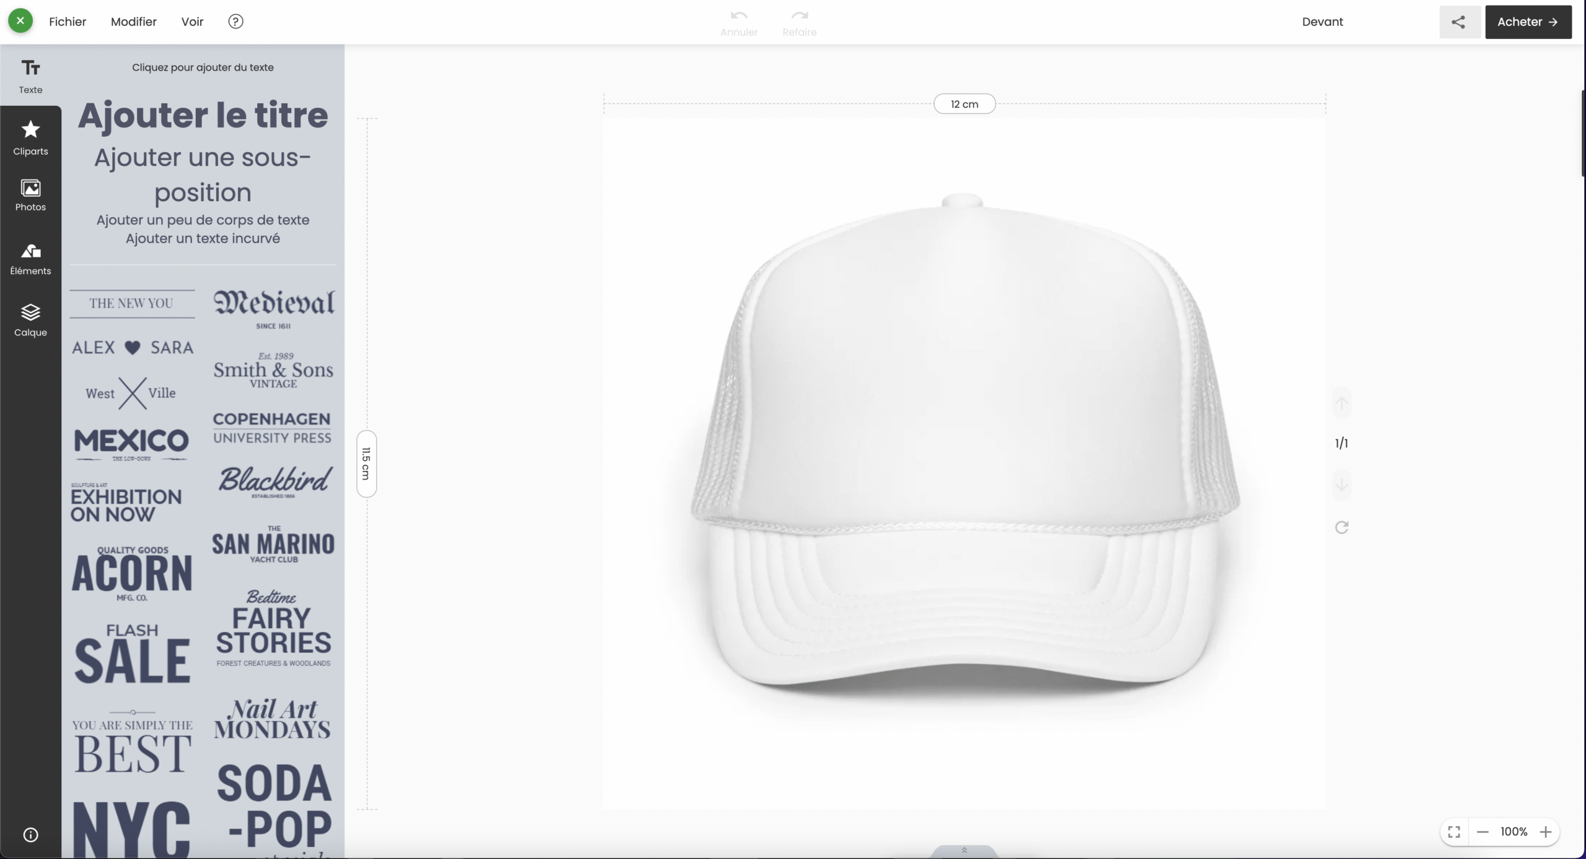This screenshot has width=1586, height=859.
Task: Click the share icon button
Action: point(1459,22)
